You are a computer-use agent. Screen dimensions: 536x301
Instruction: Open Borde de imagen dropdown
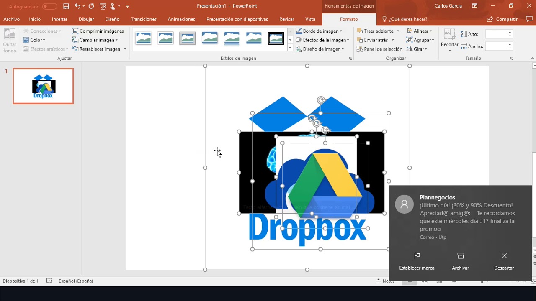319,31
